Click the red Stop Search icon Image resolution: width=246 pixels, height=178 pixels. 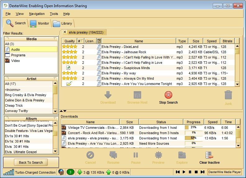point(168,95)
